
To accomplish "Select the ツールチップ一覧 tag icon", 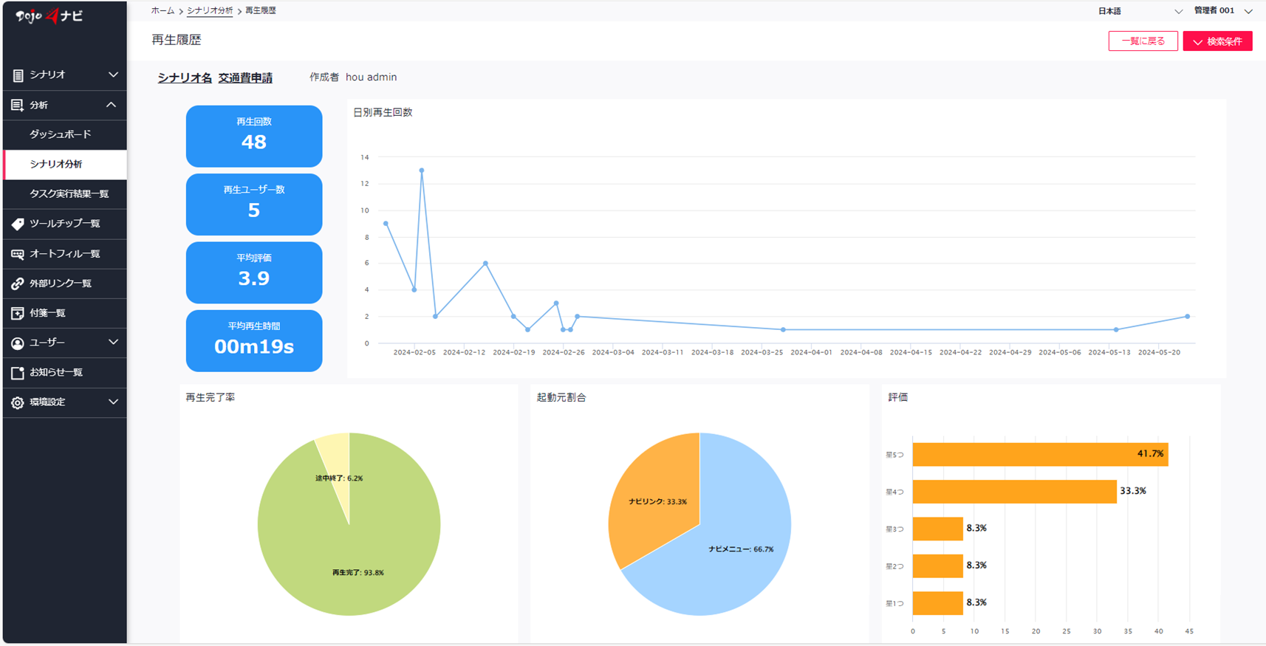I will pos(18,224).
